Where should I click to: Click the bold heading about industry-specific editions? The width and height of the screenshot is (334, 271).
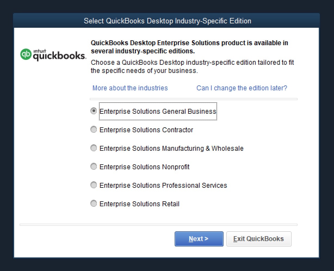(190, 47)
